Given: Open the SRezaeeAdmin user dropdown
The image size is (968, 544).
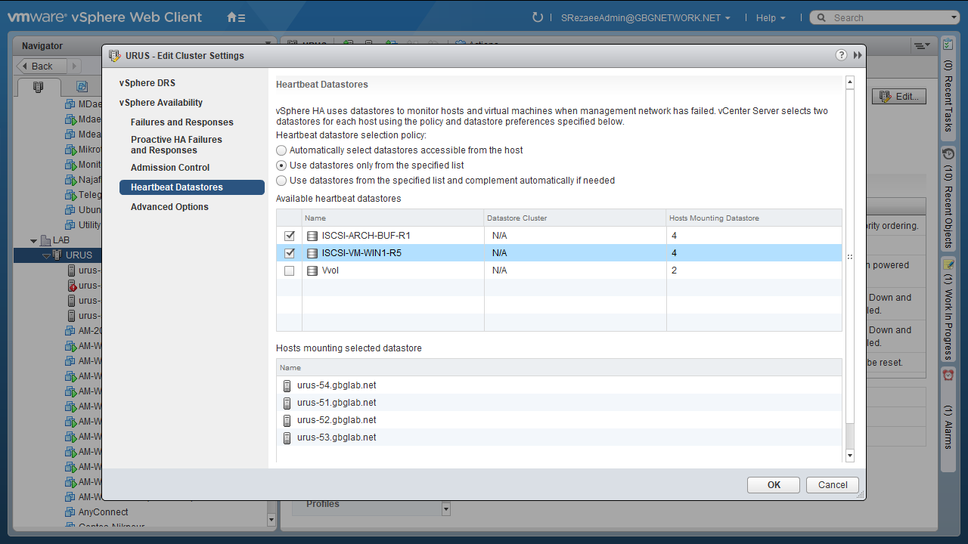Looking at the screenshot, I should pos(645,18).
